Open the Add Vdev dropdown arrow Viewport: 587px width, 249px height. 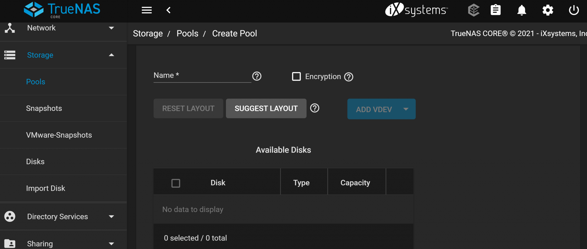tap(406, 109)
